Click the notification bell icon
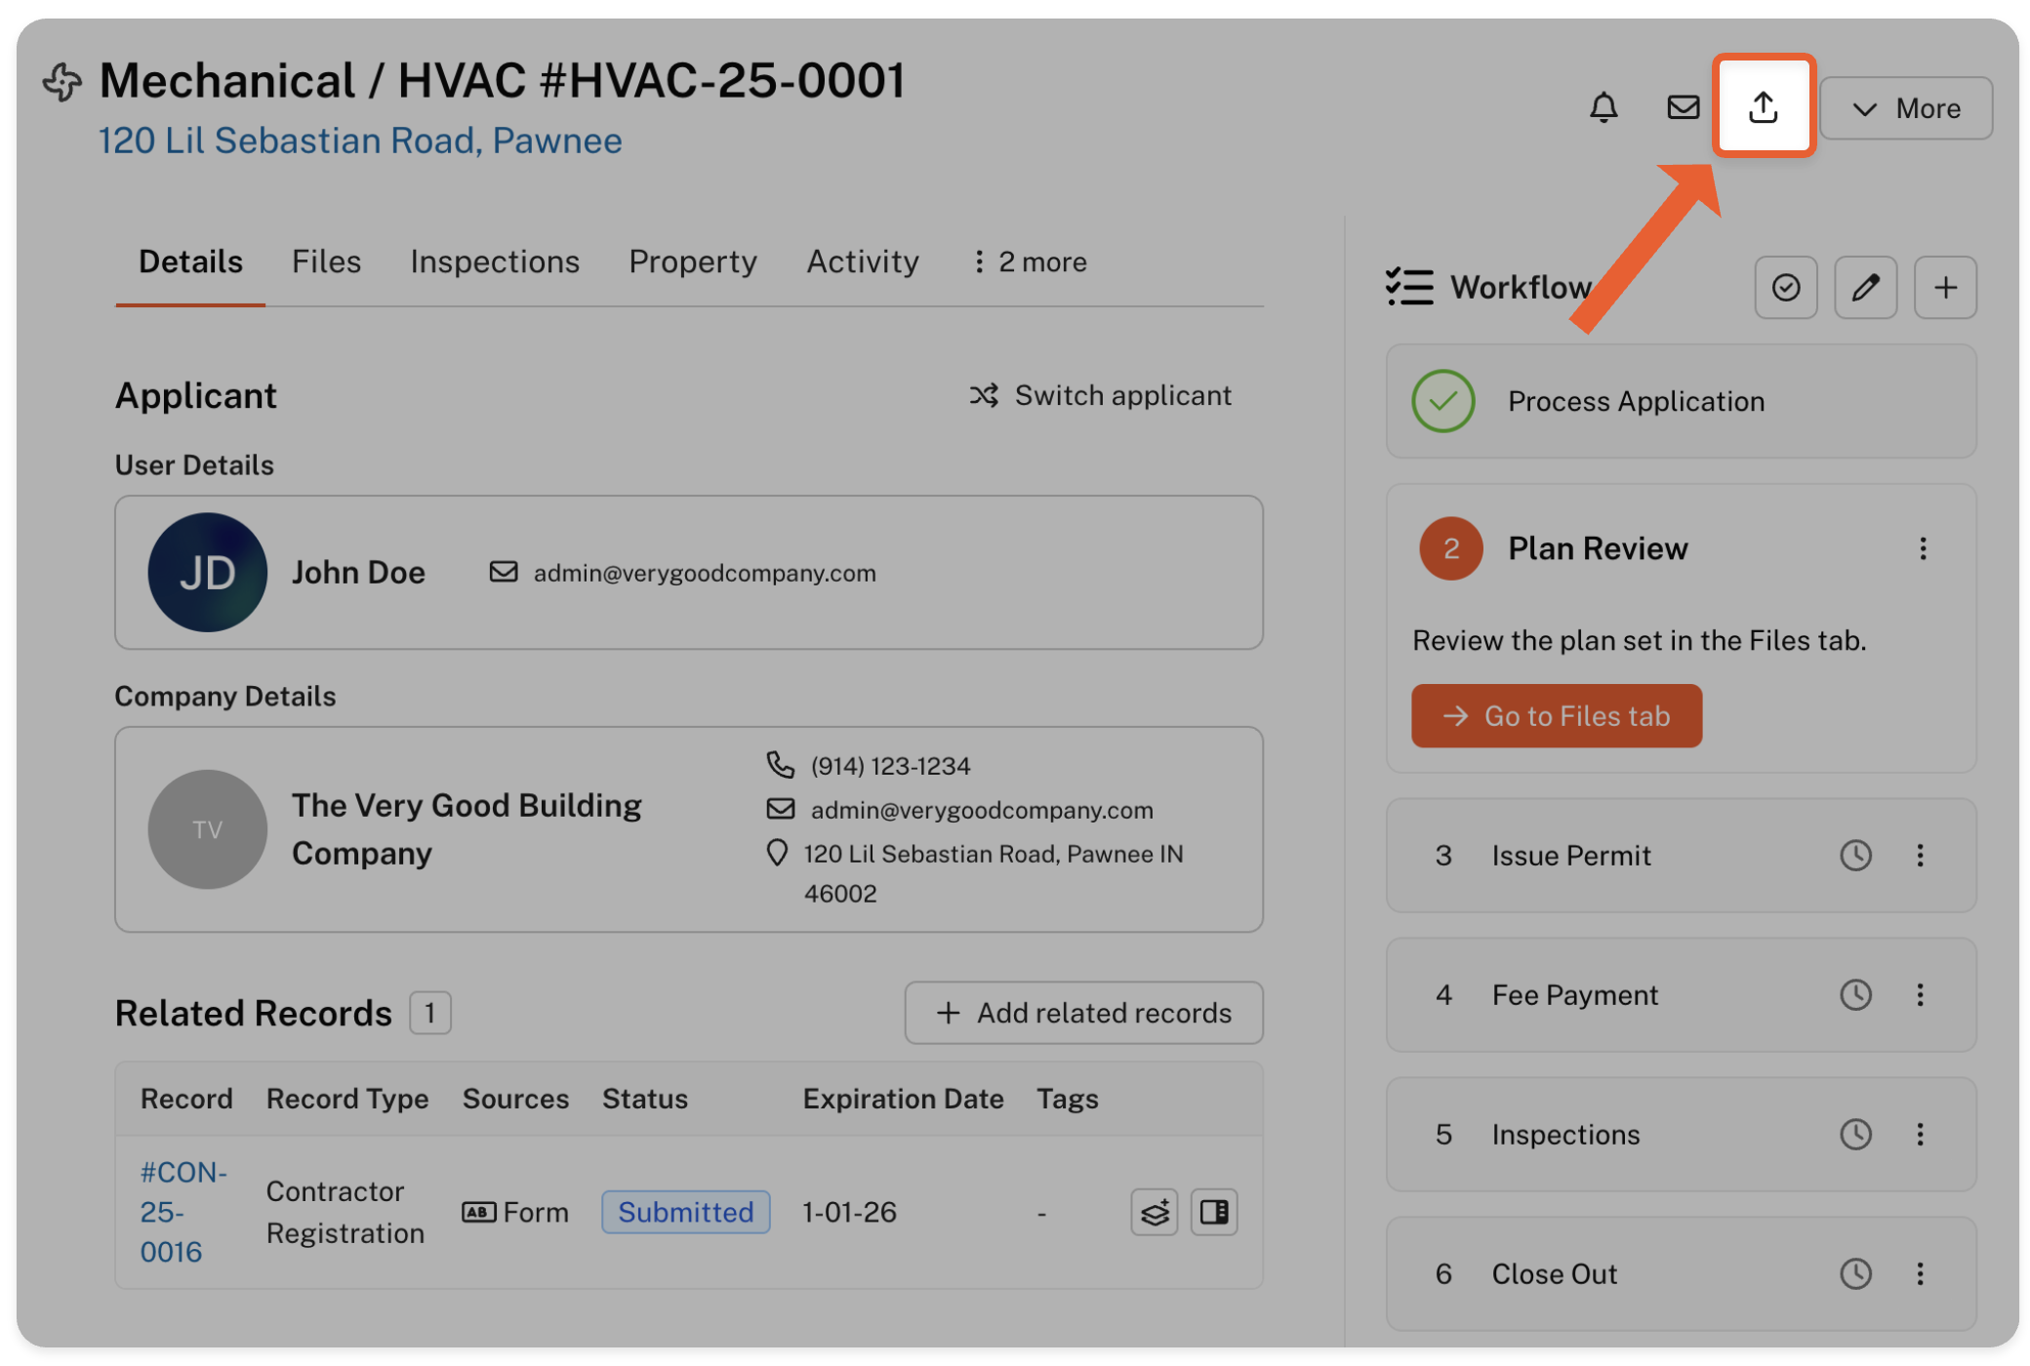Viewport: 2030px width, 1366px height. pyautogui.click(x=1603, y=107)
